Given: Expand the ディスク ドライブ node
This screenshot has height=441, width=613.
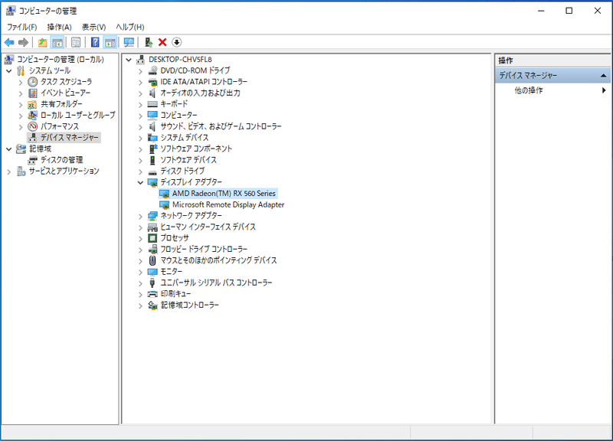Looking at the screenshot, I should point(140,171).
